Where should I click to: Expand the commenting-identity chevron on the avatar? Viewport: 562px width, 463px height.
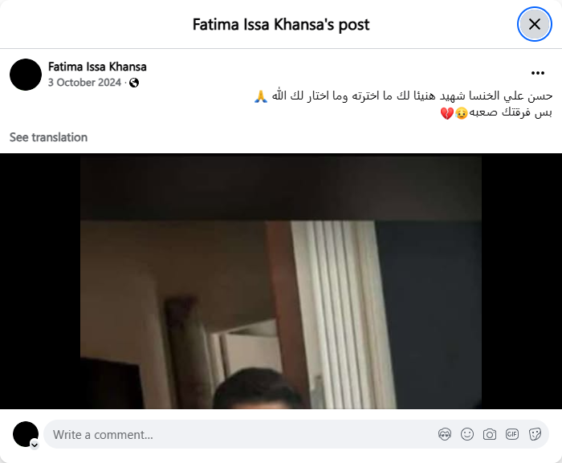tap(35, 445)
